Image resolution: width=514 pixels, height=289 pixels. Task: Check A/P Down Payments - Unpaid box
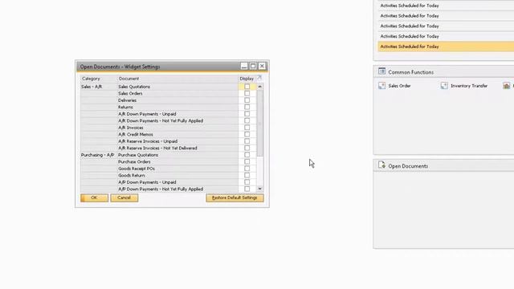click(247, 182)
